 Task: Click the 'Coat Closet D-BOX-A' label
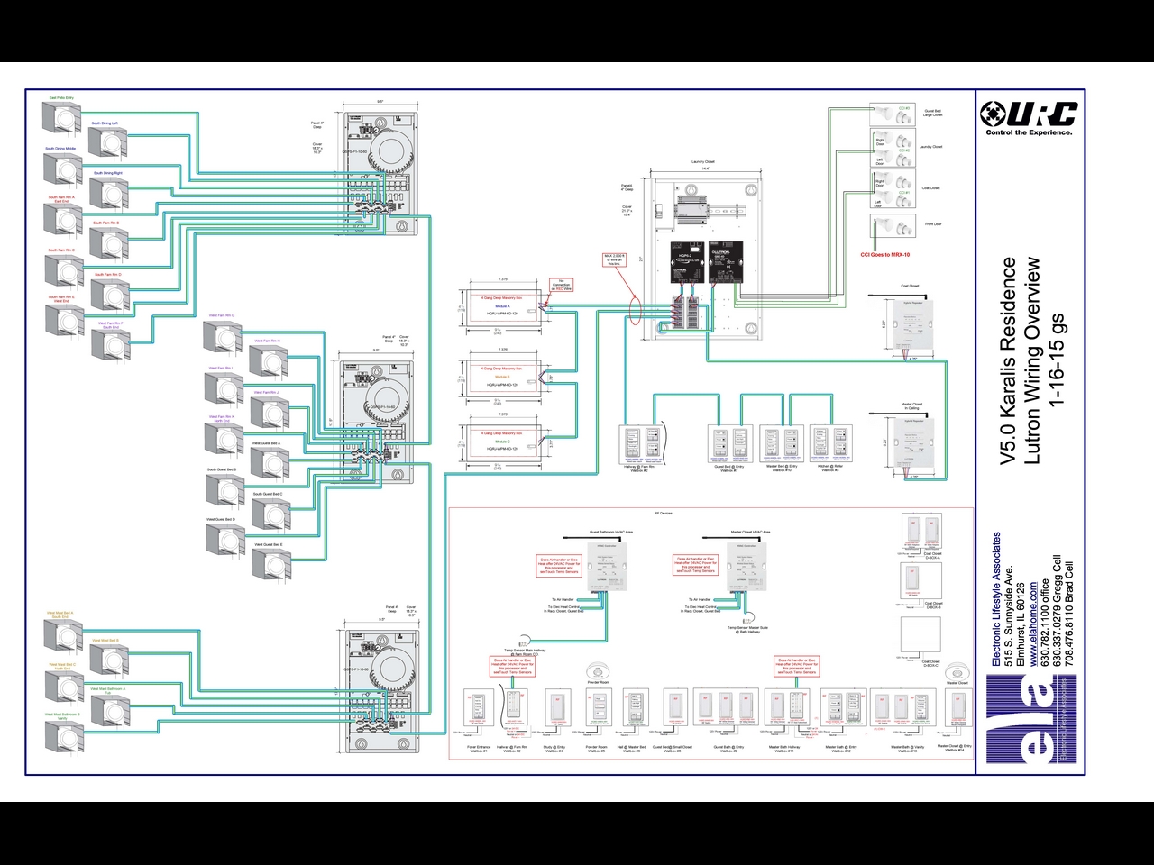click(933, 556)
